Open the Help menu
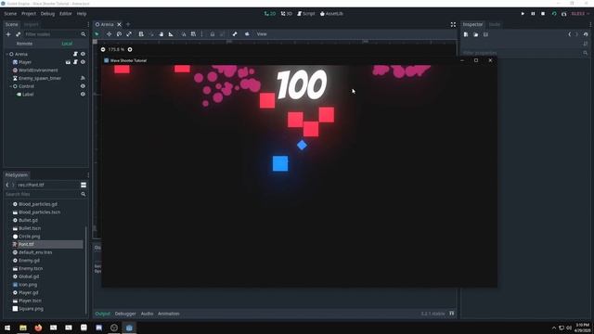This screenshot has height=334, width=594. [x=82, y=14]
